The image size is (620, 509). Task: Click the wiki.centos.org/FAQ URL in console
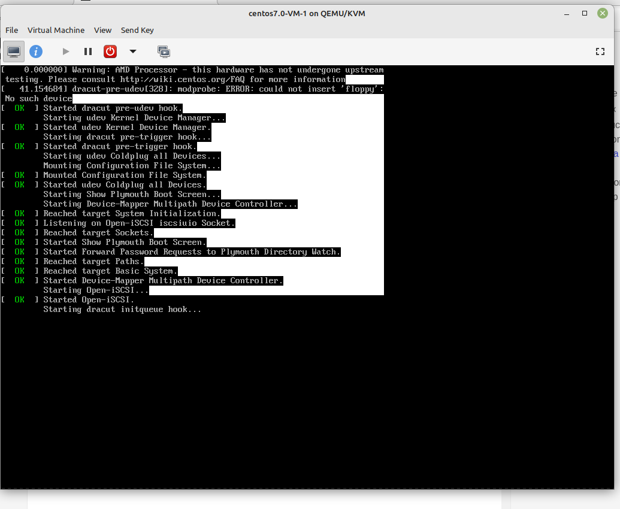pyautogui.click(x=182, y=80)
